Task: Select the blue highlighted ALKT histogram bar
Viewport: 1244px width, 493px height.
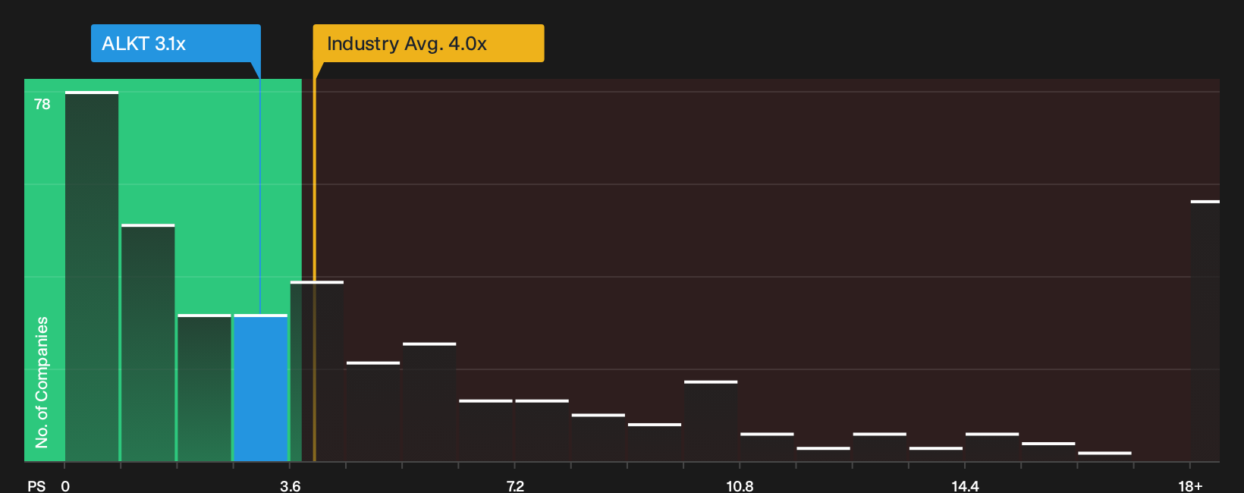Action: [x=261, y=388]
